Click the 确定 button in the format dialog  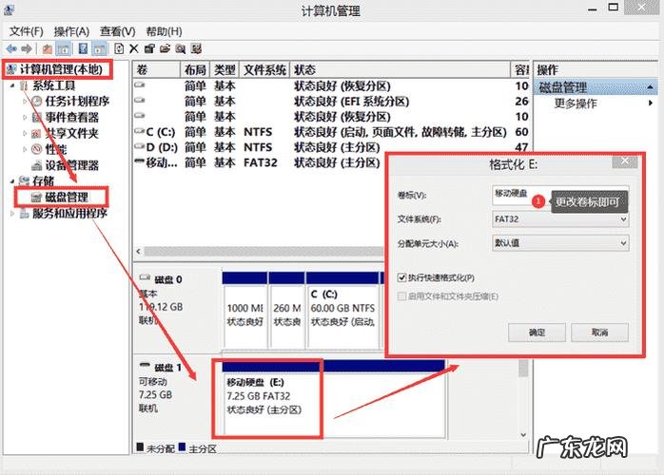click(537, 332)
